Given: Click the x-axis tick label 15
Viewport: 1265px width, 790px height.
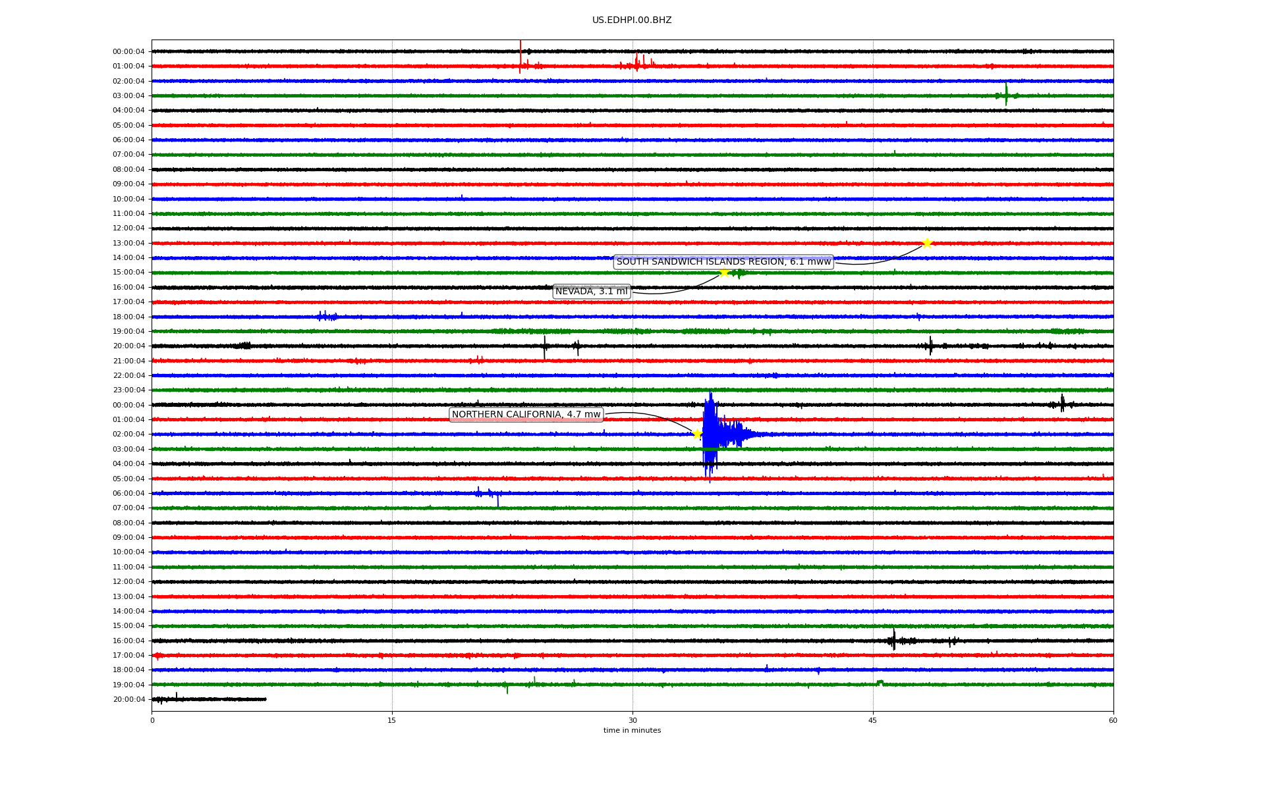Looking at the screenshot, I should pyautogui.click(x=392, y=720).
